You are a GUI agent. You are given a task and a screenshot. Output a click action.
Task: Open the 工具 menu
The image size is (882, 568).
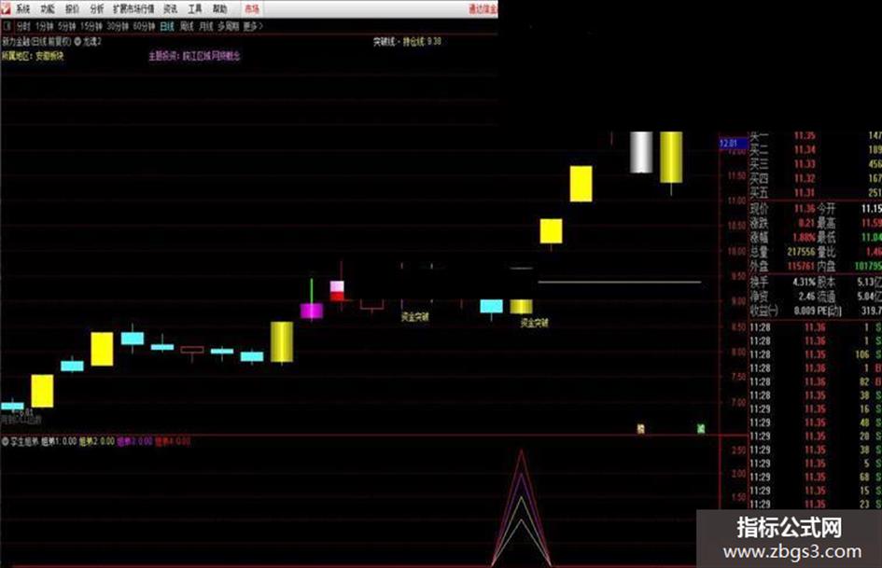pos(195,9)
